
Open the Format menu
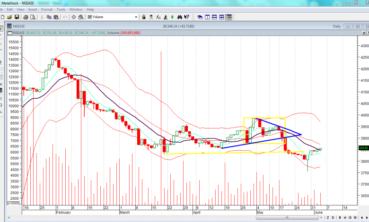pyautogui.click(x=47, y=9)
